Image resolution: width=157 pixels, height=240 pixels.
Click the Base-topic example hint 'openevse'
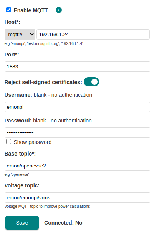point(17,174)
